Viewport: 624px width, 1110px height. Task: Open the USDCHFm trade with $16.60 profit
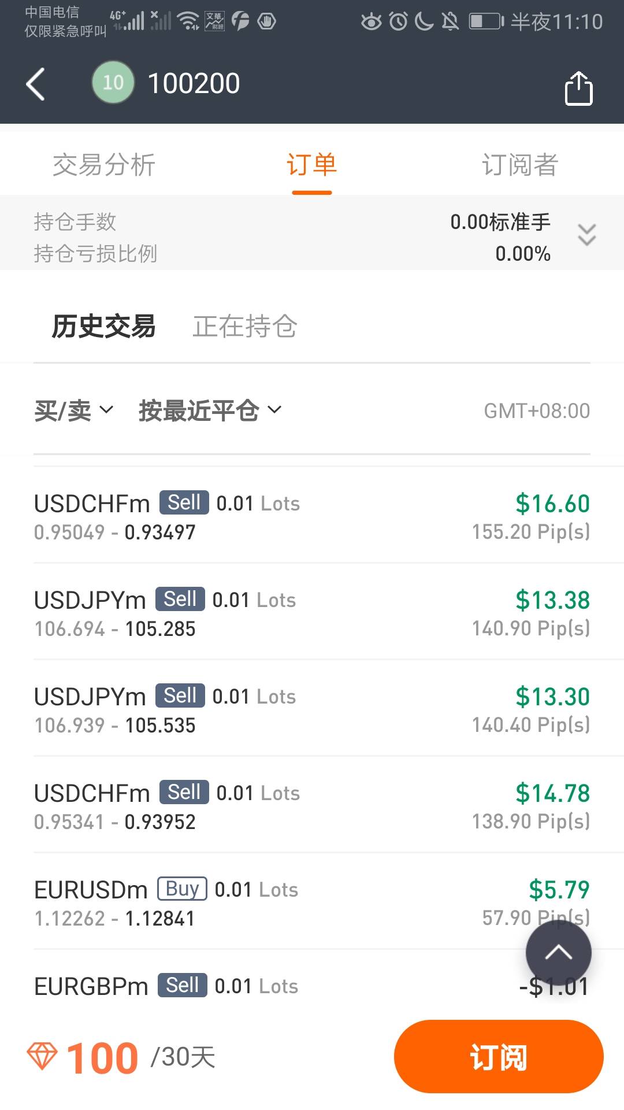(x=312, y=516)
